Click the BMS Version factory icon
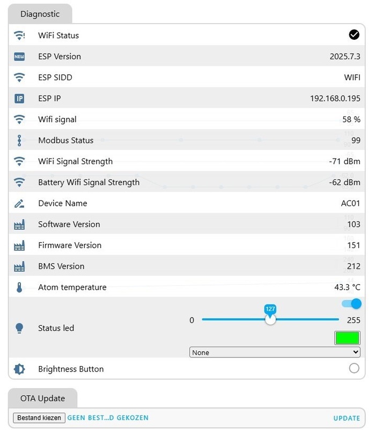 point(19,266)
